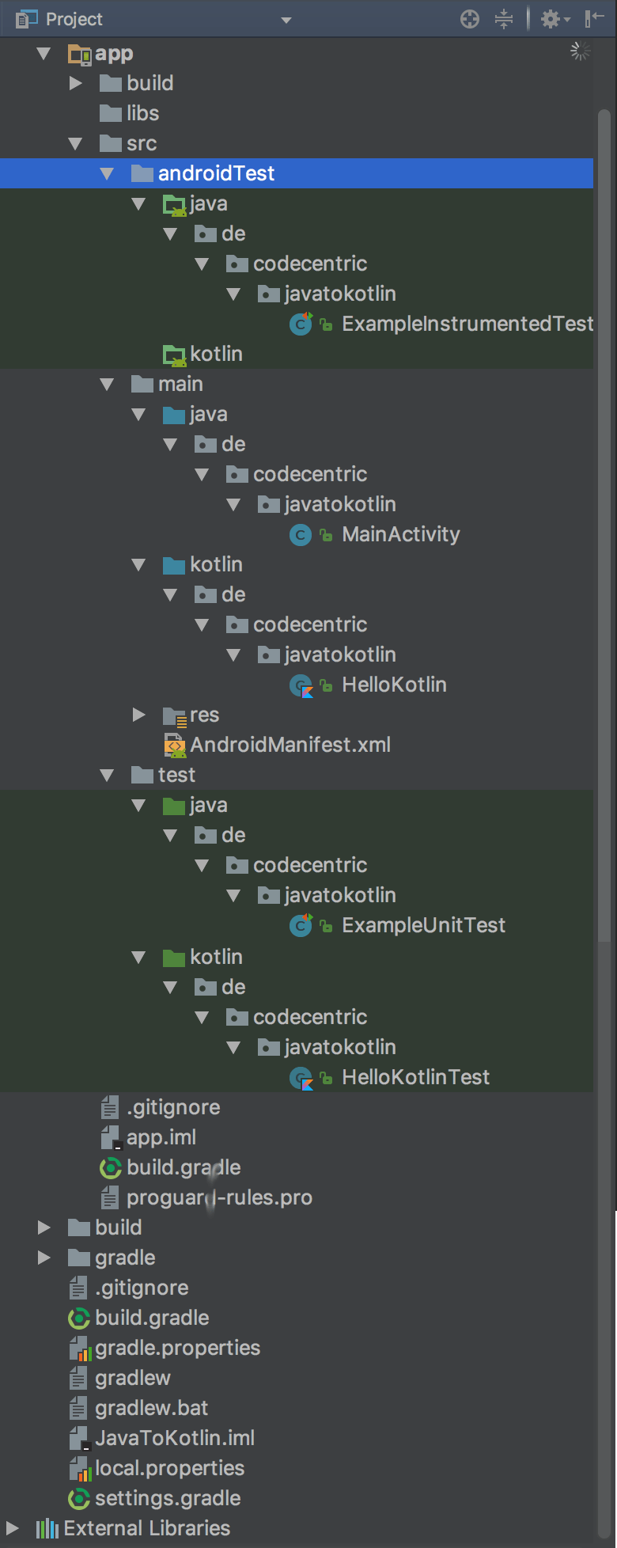The width and height of the screenshot is (617, 1548).
Task: Select the ExampleUnitTest file
Action: point(422,925)
